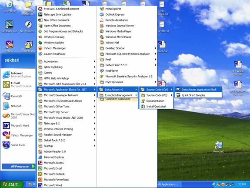
Task: Open Realtek Sound Manager folder
Action: [x=67, y=135]
